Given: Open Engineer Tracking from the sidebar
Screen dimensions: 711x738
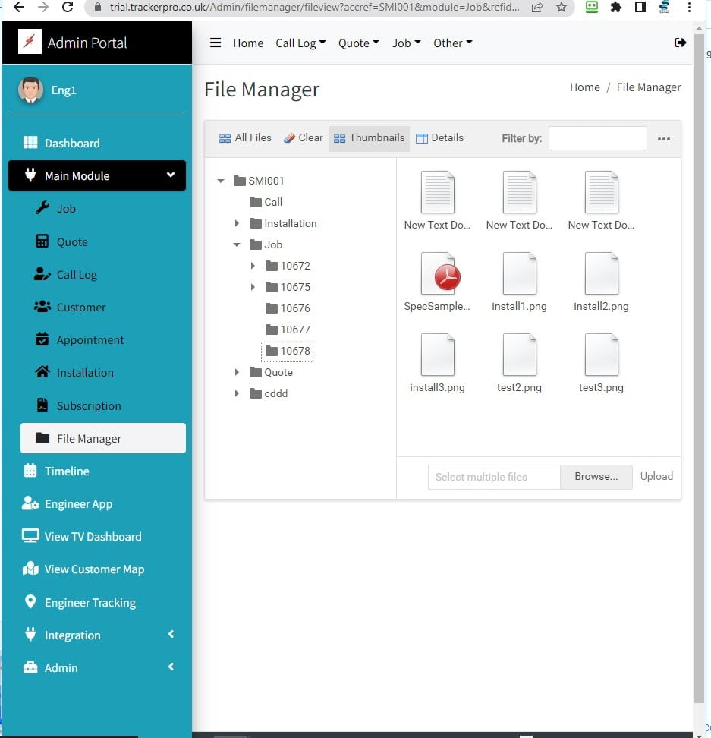Looking at the screenshot, I should [90, 602].
